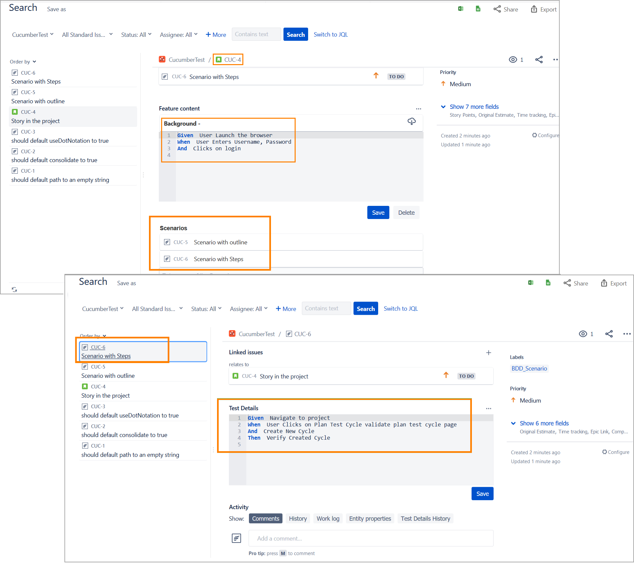The height and width of the screenshot is (563, 634).
Task: Select History activity tab
Action: [x=298, y=519]
